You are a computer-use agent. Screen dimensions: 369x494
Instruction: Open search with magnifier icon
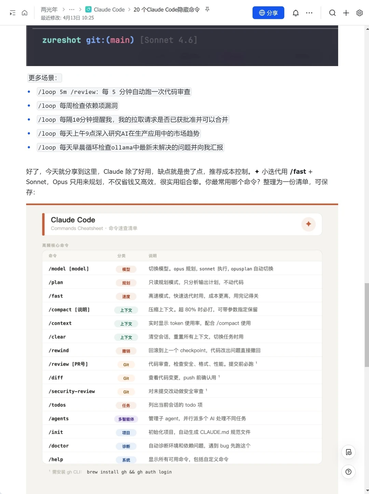(332, 13)
